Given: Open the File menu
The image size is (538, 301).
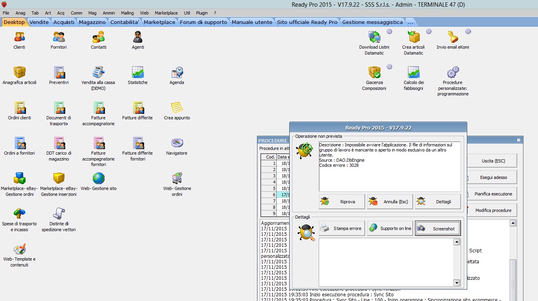Looking at the screenshot, I should point(6,13).
